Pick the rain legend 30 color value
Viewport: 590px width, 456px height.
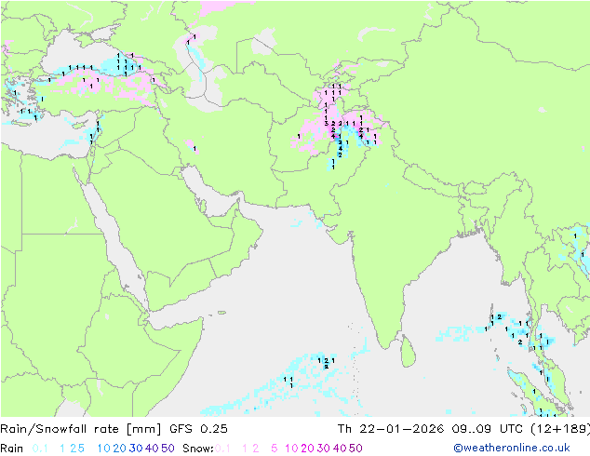[x=136, y=449]
